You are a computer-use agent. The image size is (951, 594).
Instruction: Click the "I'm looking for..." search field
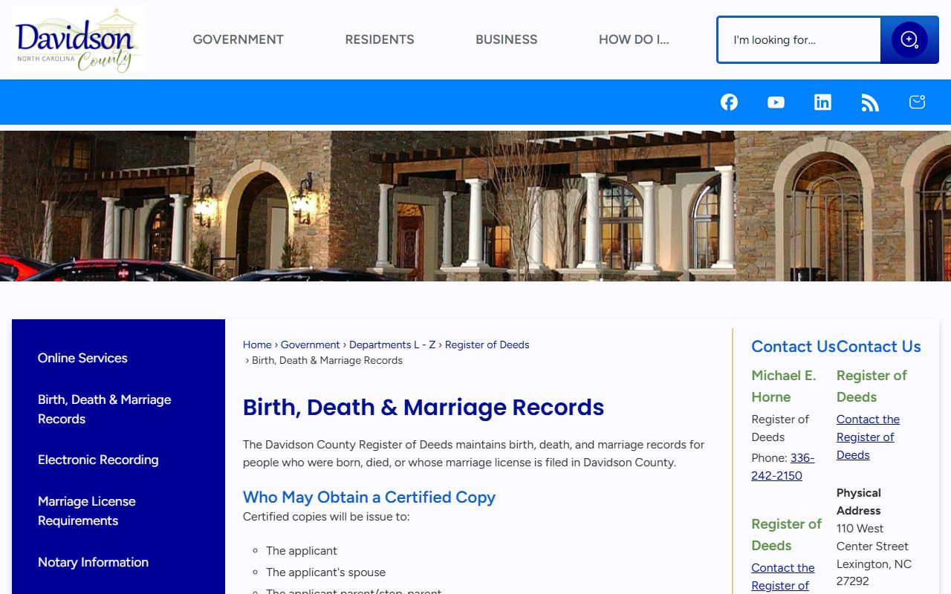tap(799, 40)
